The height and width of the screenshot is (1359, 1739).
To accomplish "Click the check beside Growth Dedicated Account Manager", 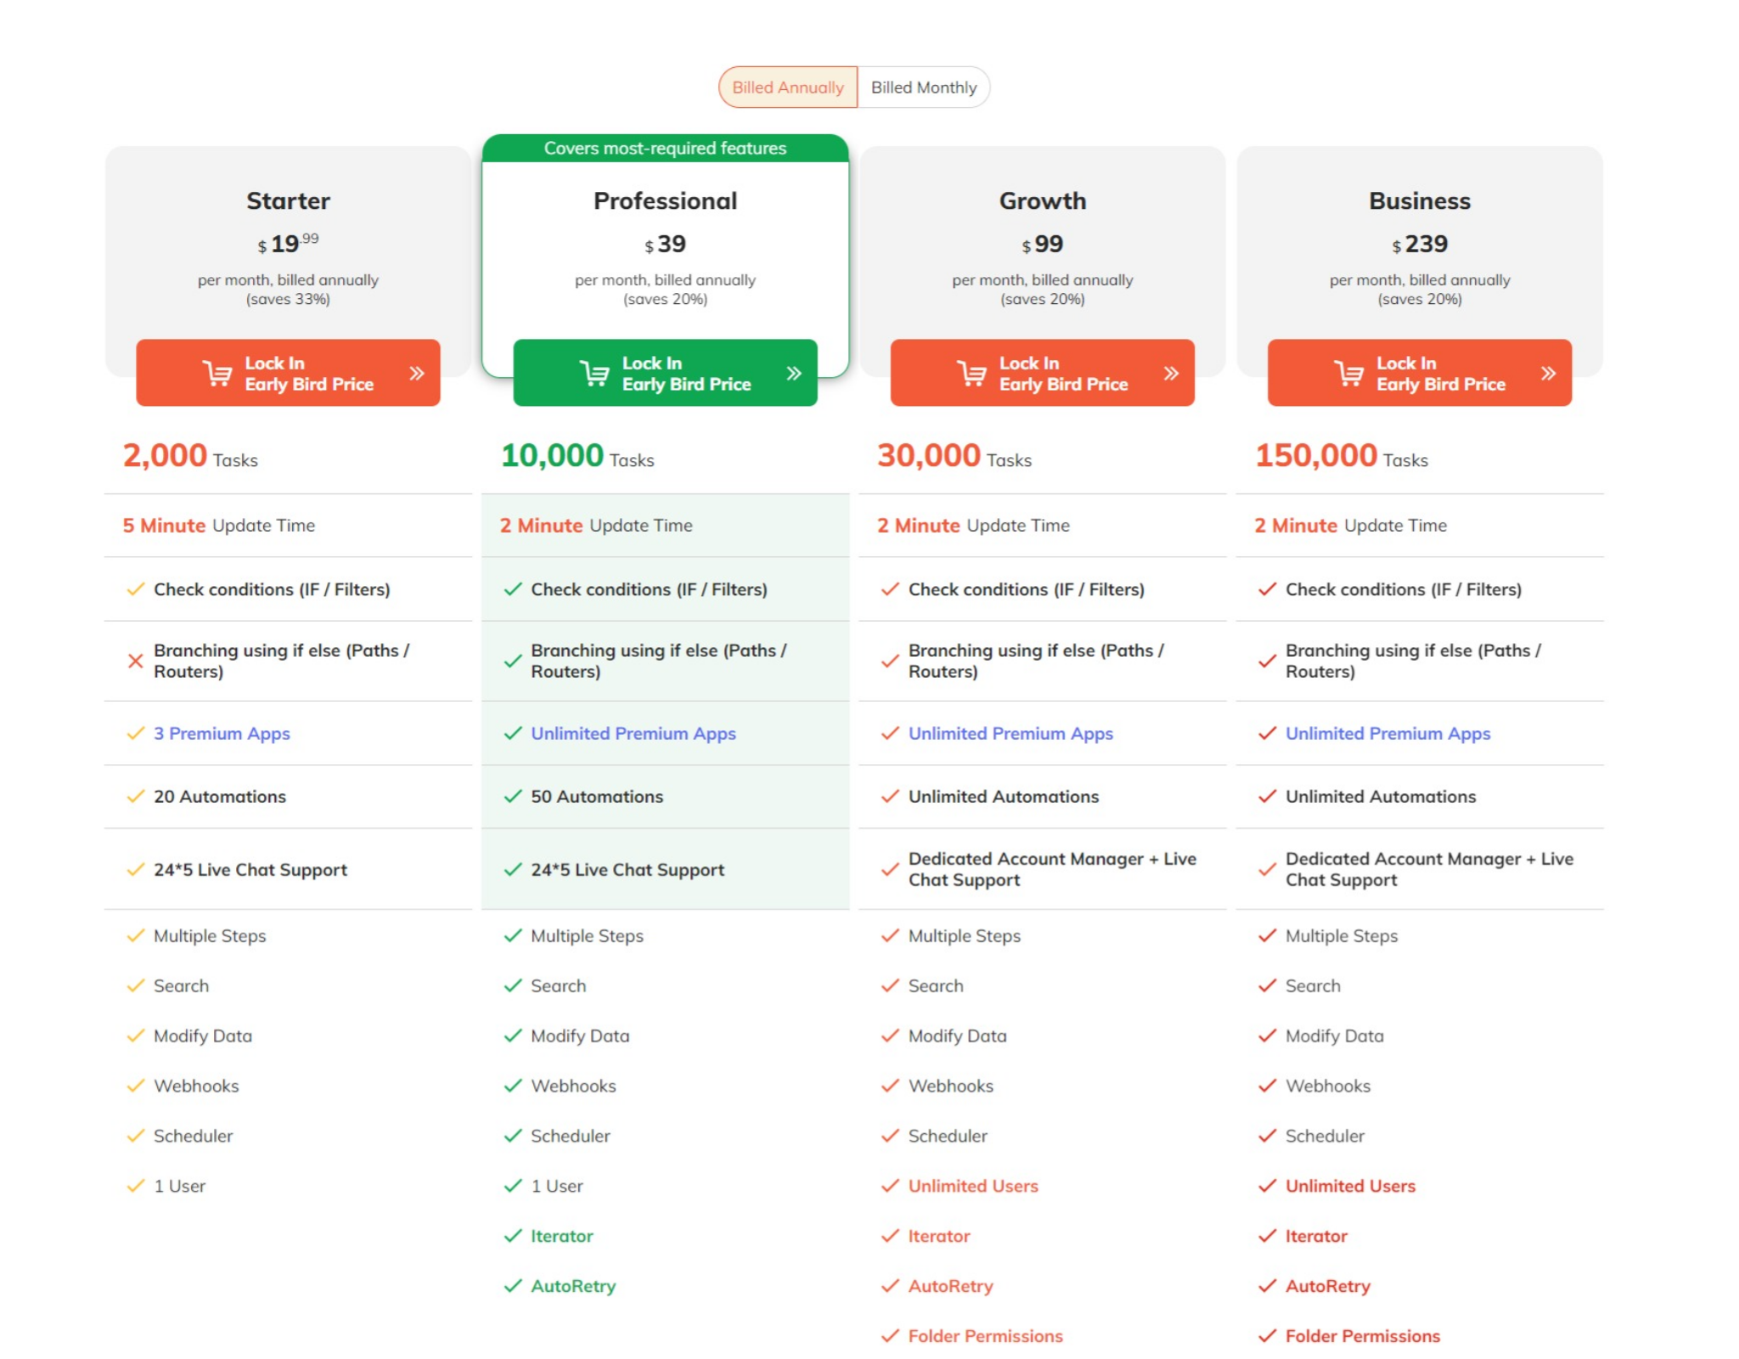I will [889, 869].
